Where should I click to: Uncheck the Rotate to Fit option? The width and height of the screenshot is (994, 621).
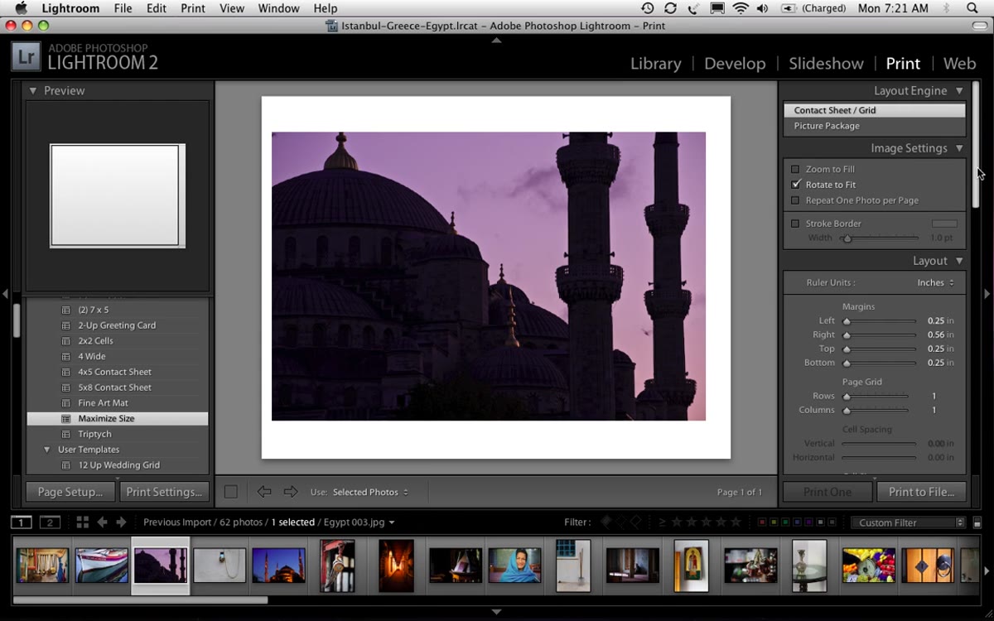click(796, 185)
